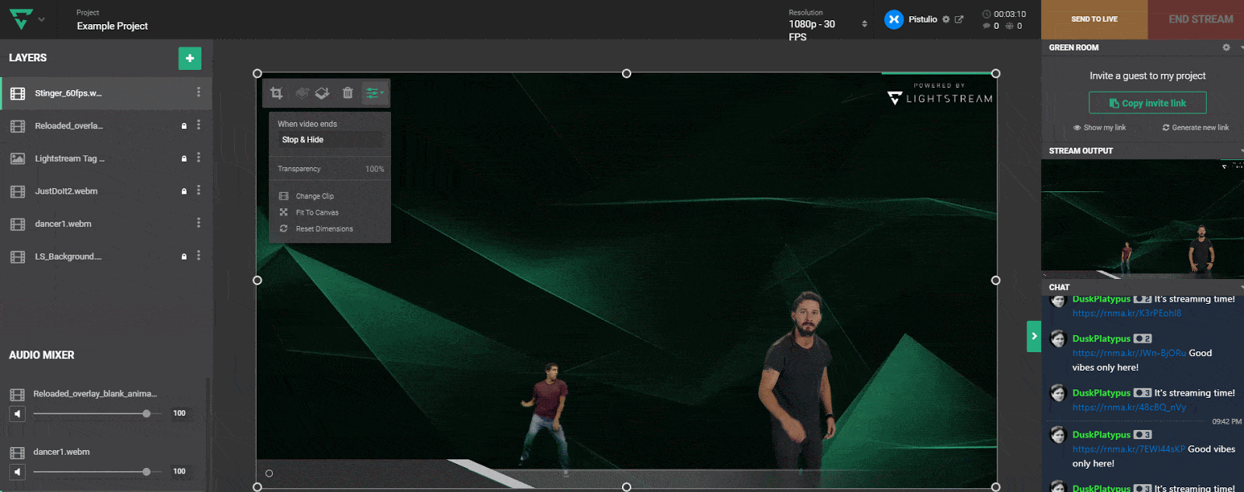Send layer backward in stack
1244x492 pixels.
[x=322, y=93]
